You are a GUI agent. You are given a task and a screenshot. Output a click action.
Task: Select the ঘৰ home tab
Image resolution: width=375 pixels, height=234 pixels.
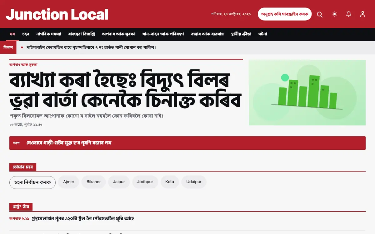(12, 34)
